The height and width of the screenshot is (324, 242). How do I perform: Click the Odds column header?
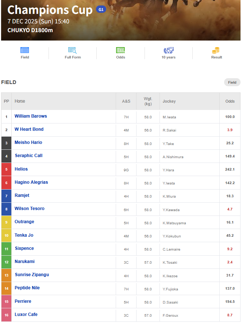pyautogui.click(x=230, y=101)
